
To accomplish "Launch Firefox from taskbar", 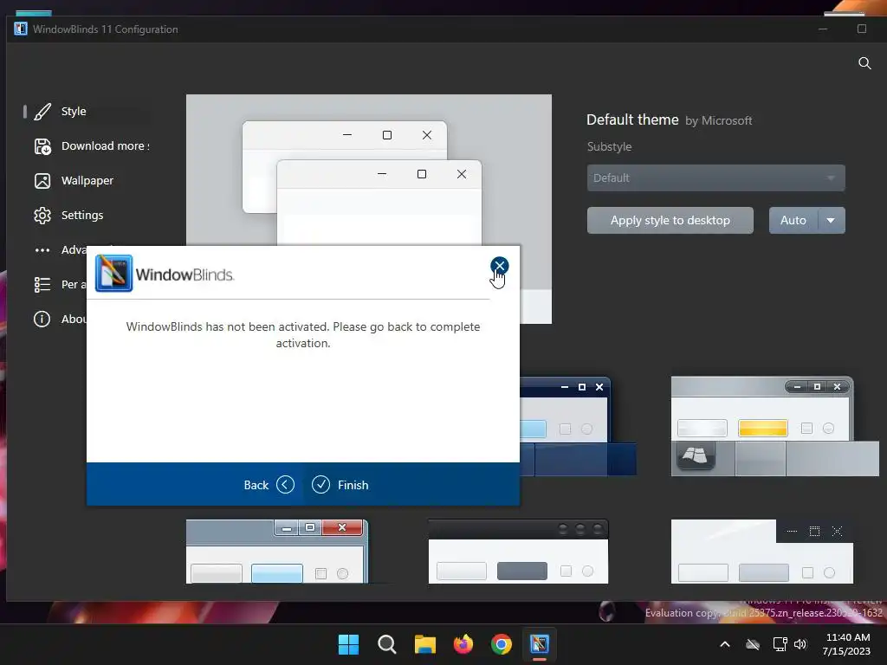I will point(463,644).
